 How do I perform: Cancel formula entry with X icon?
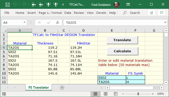(x=39, y=22)
